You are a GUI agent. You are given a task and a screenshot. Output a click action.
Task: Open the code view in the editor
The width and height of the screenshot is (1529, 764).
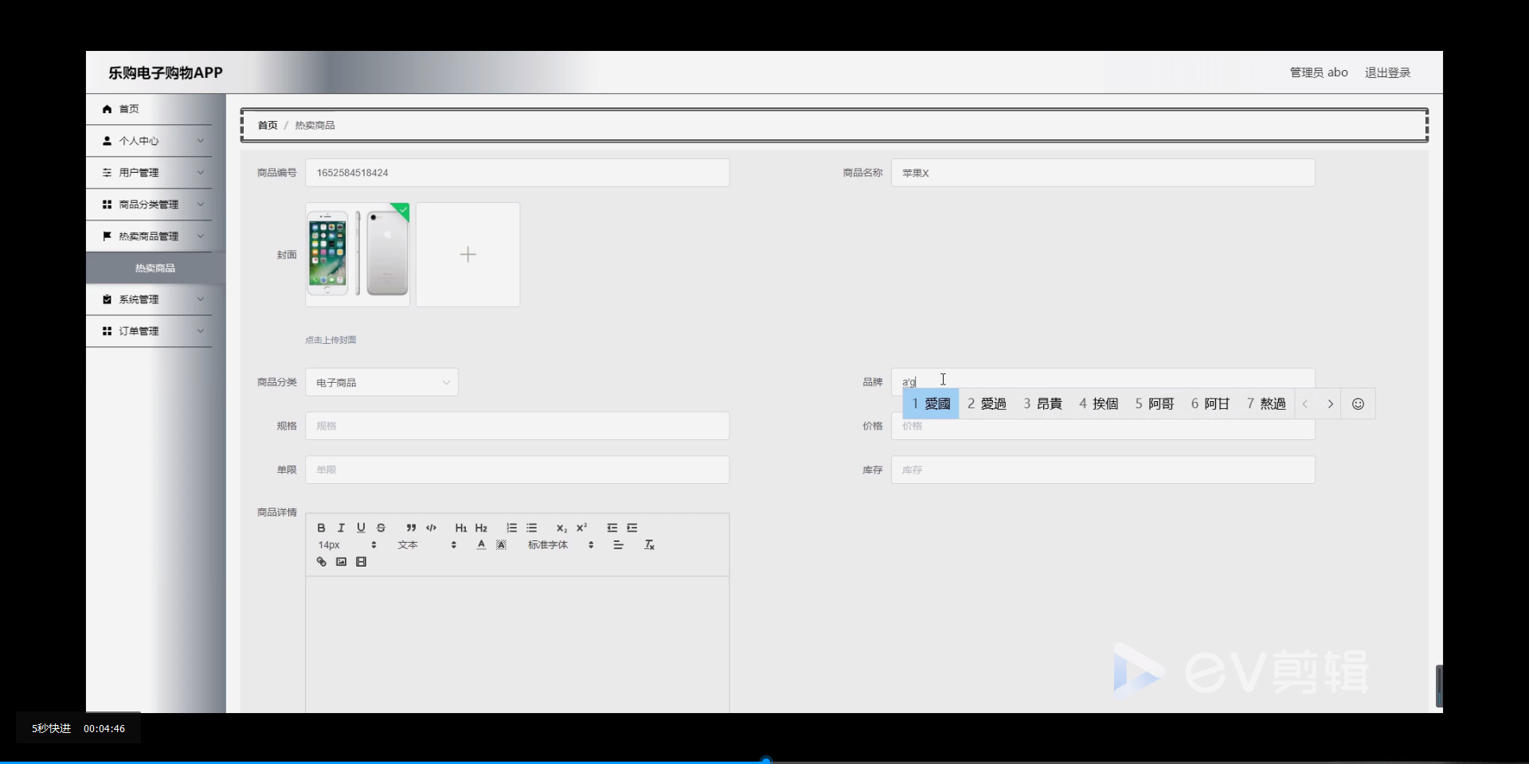[x=431, y=528]
